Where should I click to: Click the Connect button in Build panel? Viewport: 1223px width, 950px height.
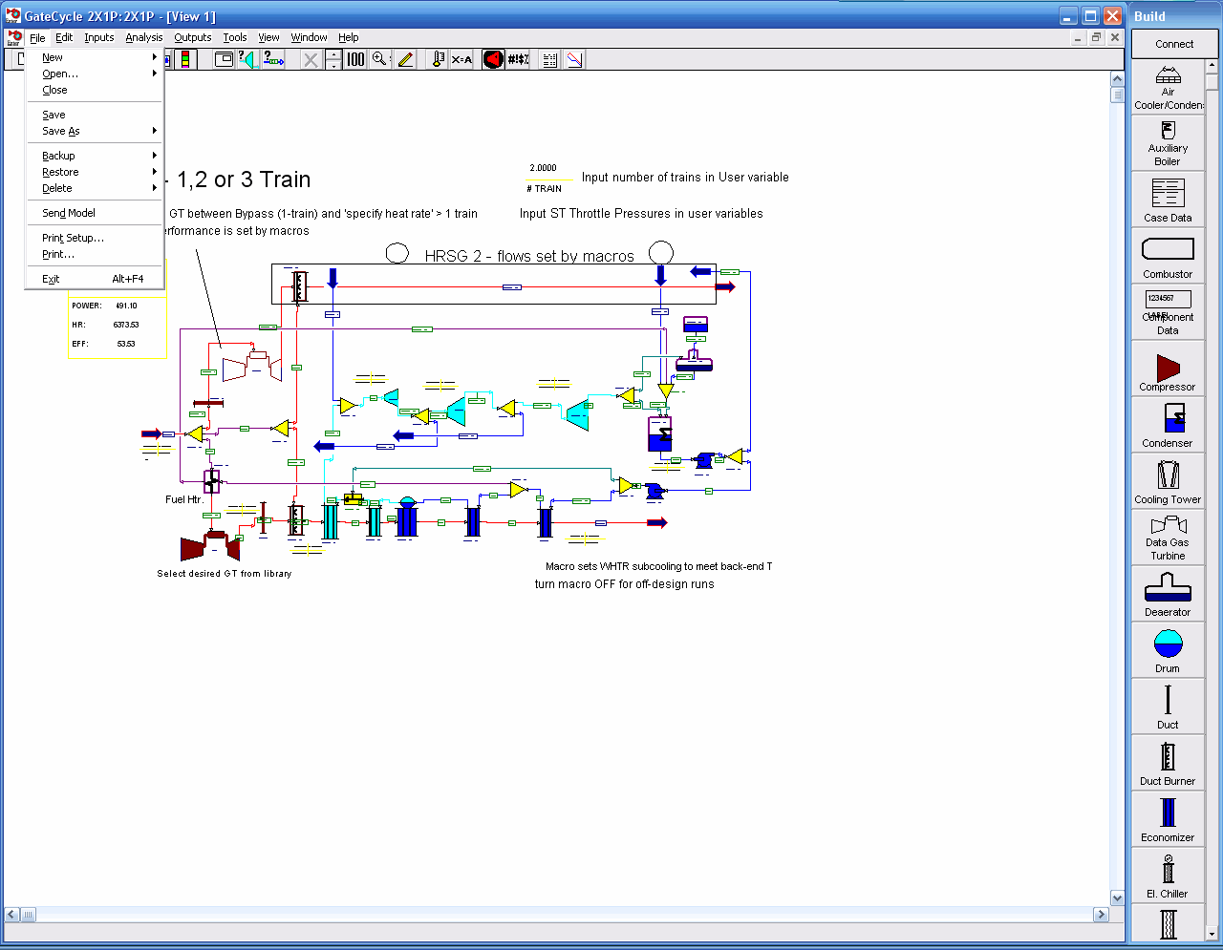1174,44
